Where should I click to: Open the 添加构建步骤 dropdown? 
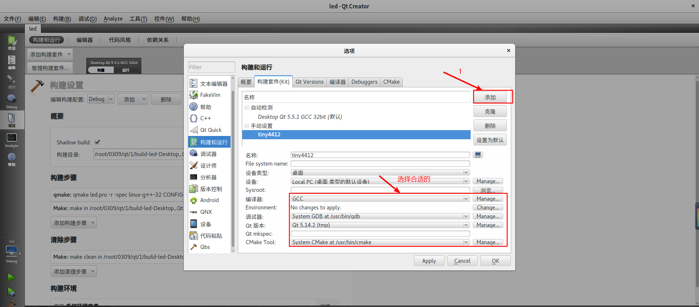[x=74, y=223]
